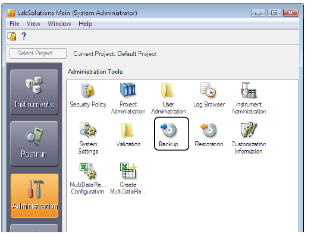Screen dimensions: 311x237
Task: Click the Select Project button
Action: [38, 53]
